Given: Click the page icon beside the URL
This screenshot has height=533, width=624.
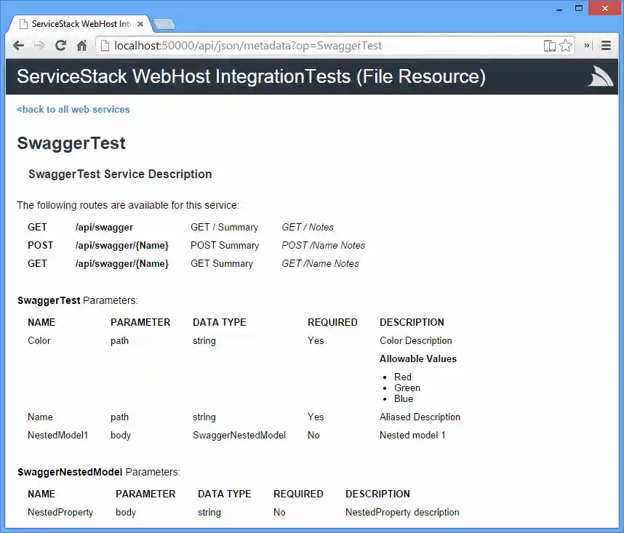Looking at the screenshot, I should (106, 44).
